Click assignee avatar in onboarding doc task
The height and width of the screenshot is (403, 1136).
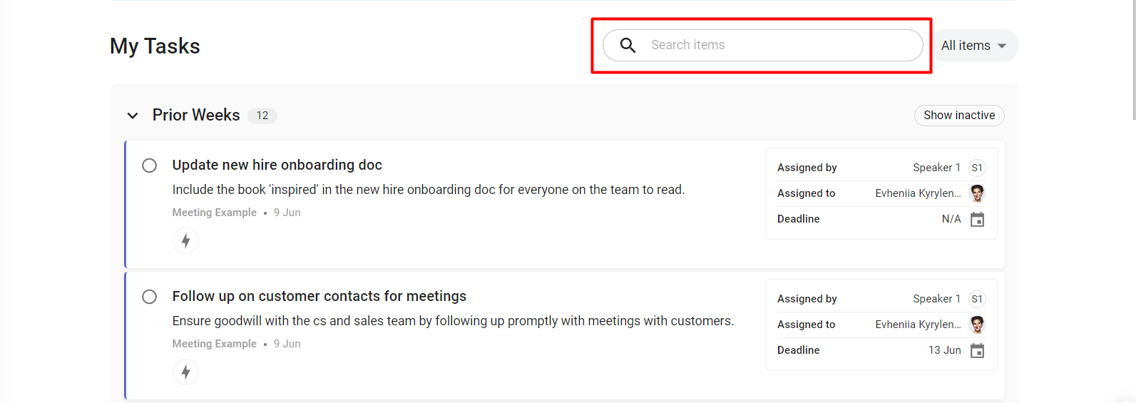[978, 193]
